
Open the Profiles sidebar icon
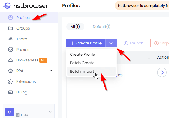tap(11, 18)
